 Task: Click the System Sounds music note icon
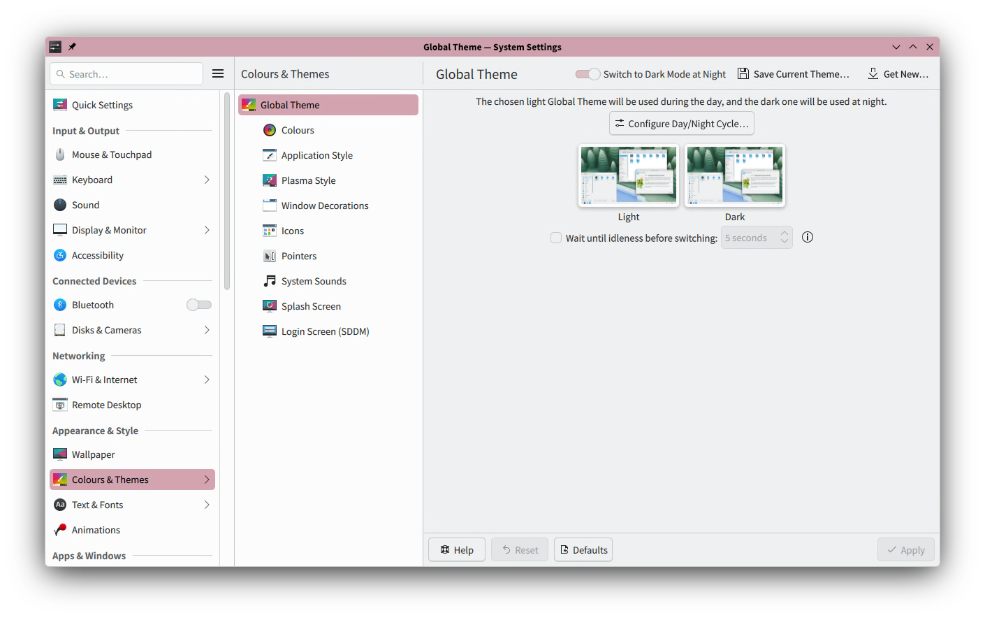[270, 281]
